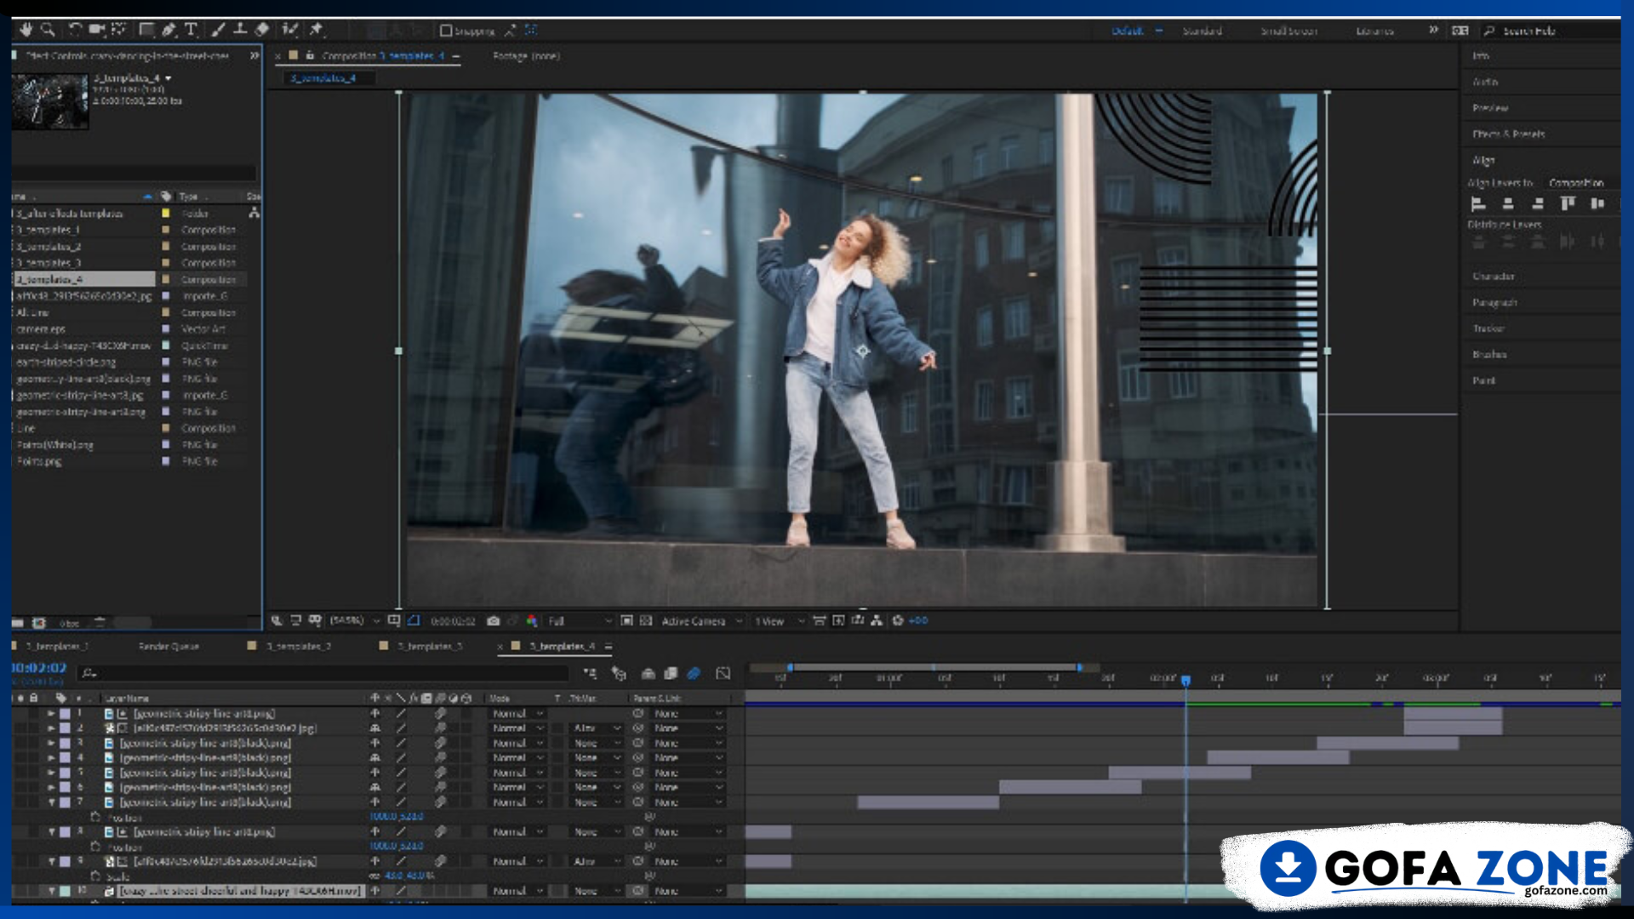The width and height of the screenshot is (1634, 919).
Task: Expand layer 1 properties in timeline
Action: (x=51, y=714)
